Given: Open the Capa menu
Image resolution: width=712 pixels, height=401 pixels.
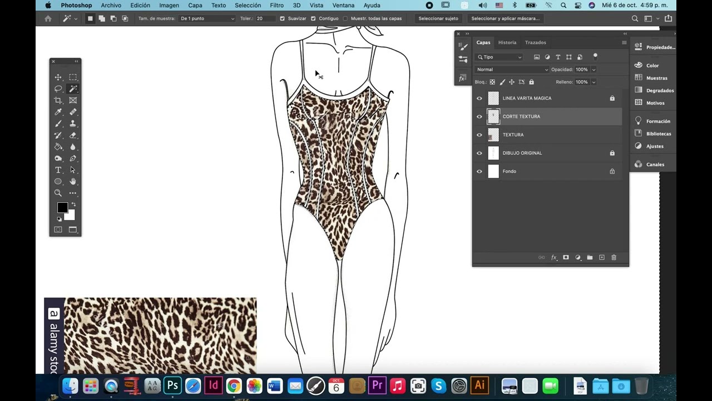Looking at the screenshot, I should (195, 5).
